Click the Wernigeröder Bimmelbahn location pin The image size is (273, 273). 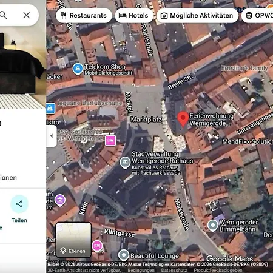point(212,226)
